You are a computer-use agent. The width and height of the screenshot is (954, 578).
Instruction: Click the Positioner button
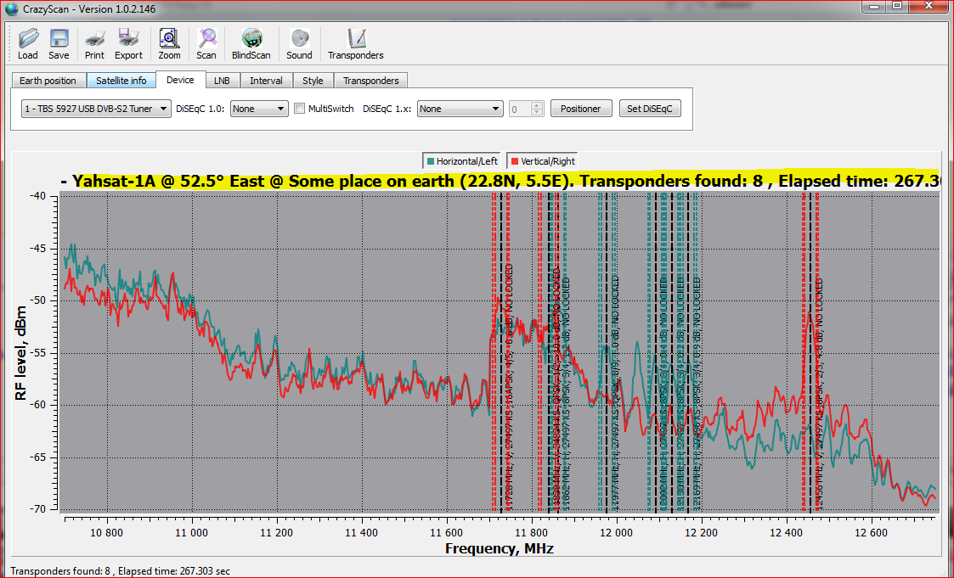coord(581,109)
